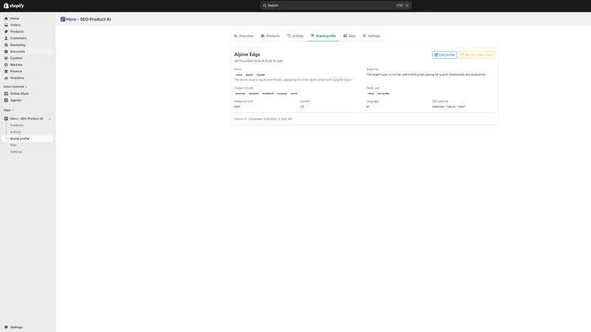
Task: Click the 'winter' always-include tag
Action: [294, 94]
